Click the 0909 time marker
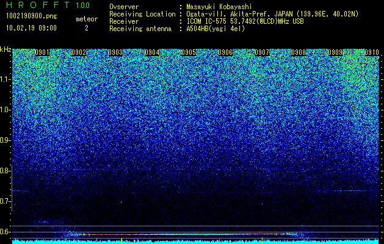This screenshot has width=384, height=244. point(335,52)
